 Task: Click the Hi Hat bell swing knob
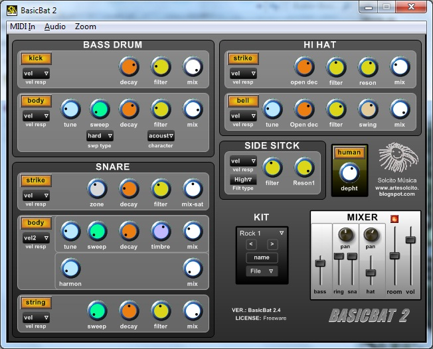point(368,109)
